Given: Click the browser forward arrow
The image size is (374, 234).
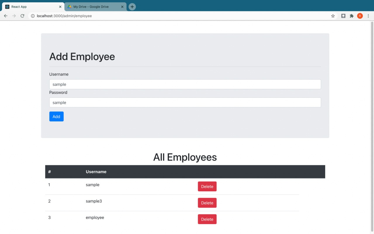Looking at the screenshot, I should [x=14, y=16].
